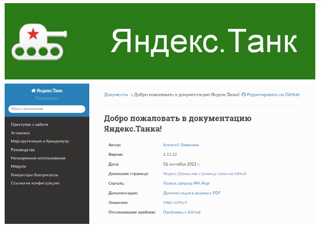Click the Отслеживание проблем: label

click(x=132, y=212)
